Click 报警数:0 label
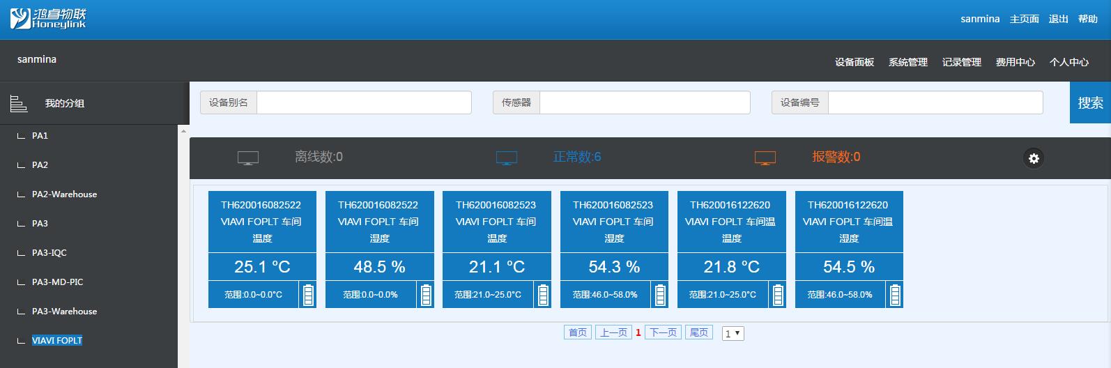The width and height of the screenshot is (1111, 368). (x=836, y=158)
